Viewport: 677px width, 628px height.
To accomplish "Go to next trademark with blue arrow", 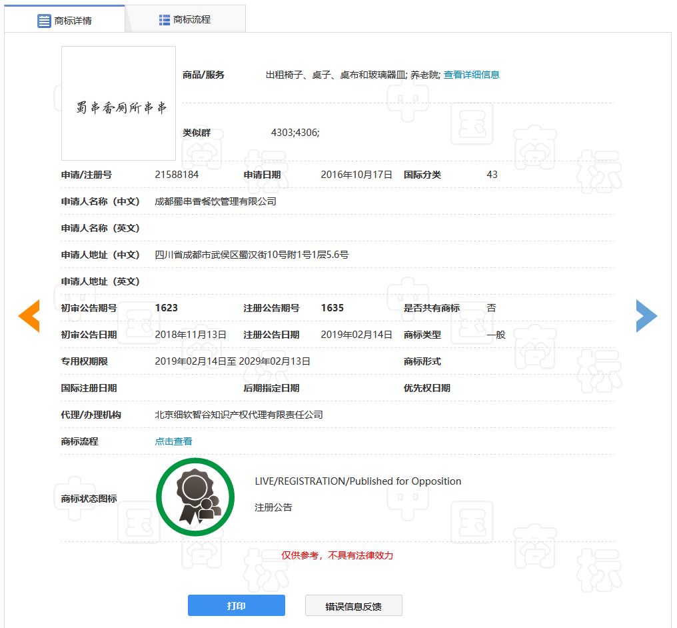I will (646, 316).
